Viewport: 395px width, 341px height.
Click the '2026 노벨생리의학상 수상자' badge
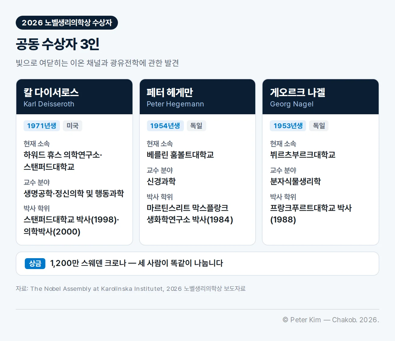click(67, 23)
